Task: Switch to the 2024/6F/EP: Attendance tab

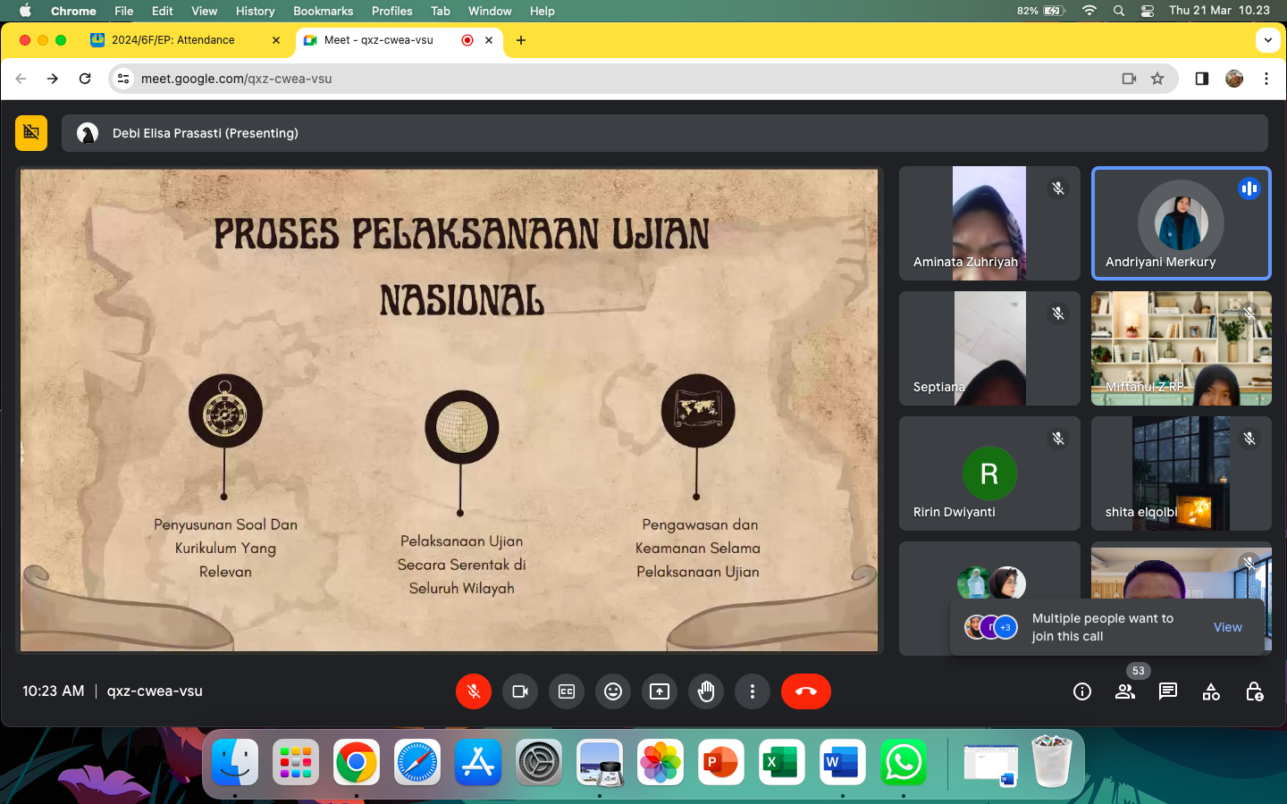Action: coord(173,40)
